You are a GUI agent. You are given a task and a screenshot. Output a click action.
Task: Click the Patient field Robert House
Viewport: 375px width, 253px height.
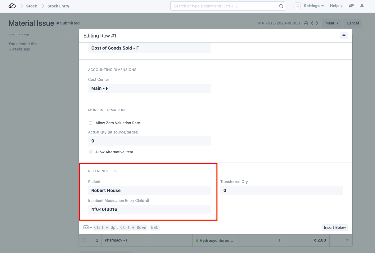point(149,190)
